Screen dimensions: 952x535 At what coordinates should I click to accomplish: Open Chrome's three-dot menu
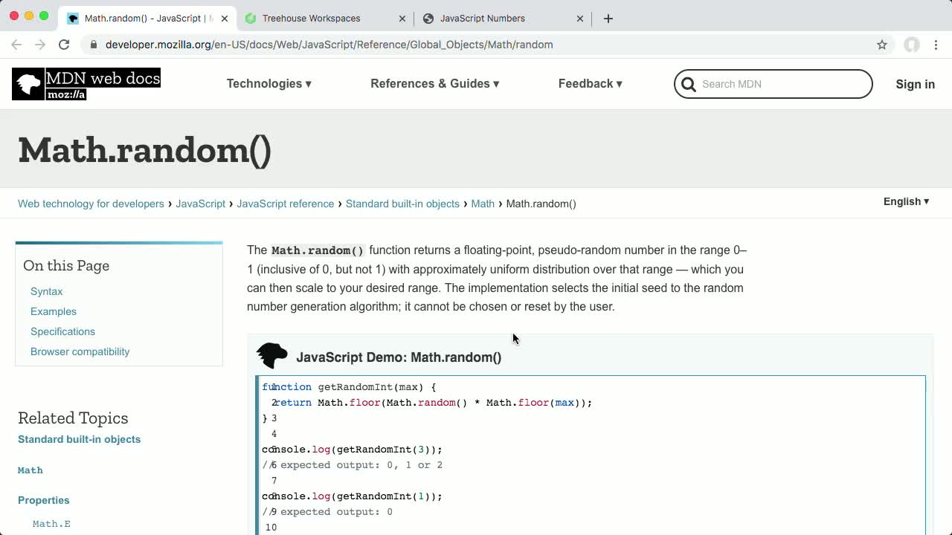click(x=936, y=45)
